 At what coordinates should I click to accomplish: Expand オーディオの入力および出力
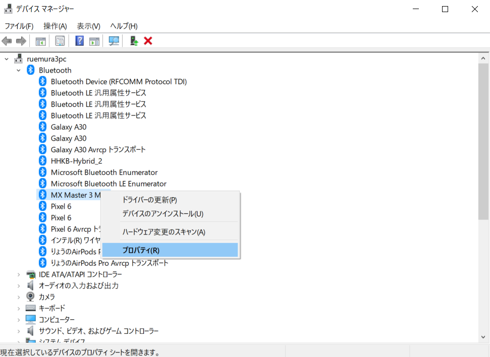pos(19,286)
